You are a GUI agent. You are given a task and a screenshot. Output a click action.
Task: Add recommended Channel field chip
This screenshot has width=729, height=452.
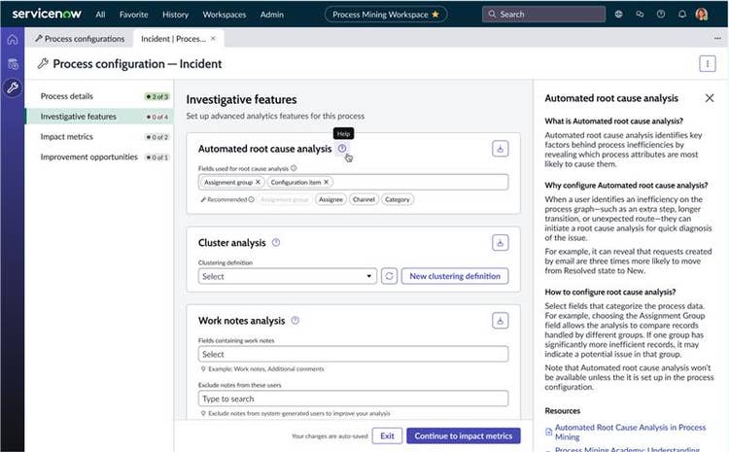click(364, 199)
